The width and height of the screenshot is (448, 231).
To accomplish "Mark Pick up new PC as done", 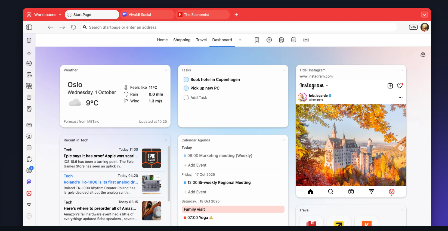I will click(186, 88).
